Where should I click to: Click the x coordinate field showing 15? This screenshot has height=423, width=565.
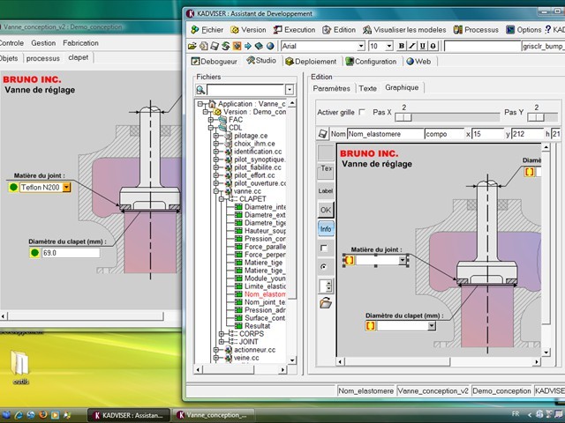487,134
